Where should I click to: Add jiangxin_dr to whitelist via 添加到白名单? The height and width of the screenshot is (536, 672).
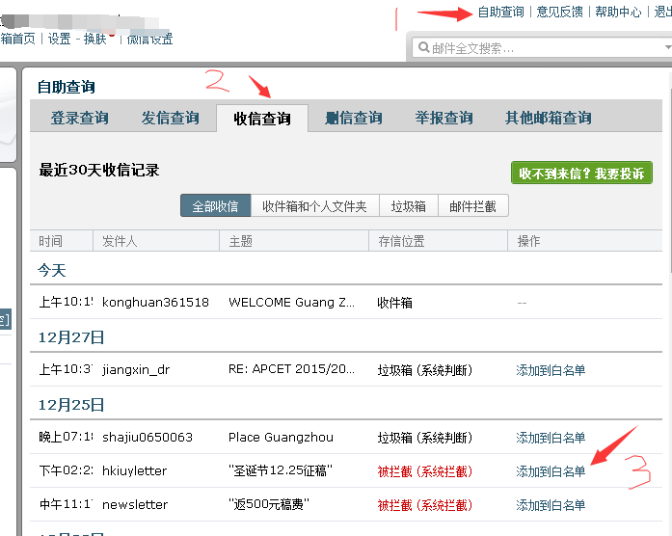click(551, 370)
